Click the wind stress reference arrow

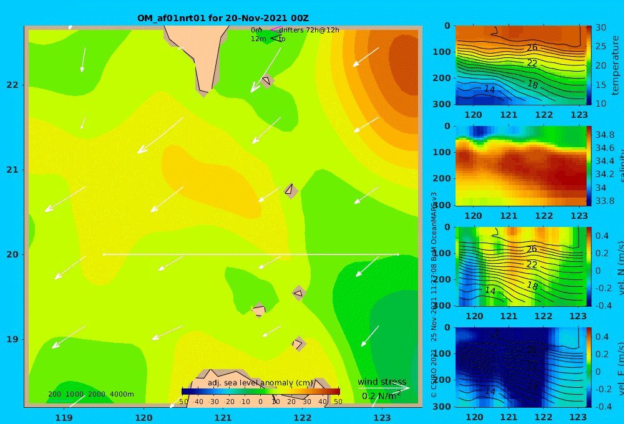coord(384,388)
